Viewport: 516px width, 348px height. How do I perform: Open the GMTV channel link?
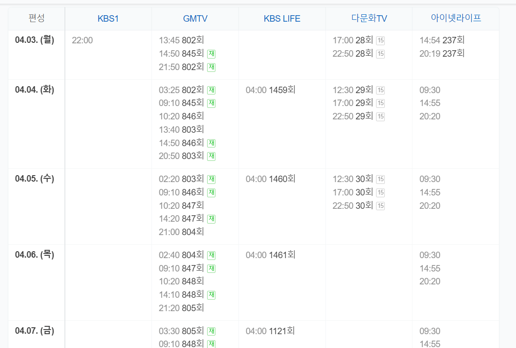click(x=195, y=18)
